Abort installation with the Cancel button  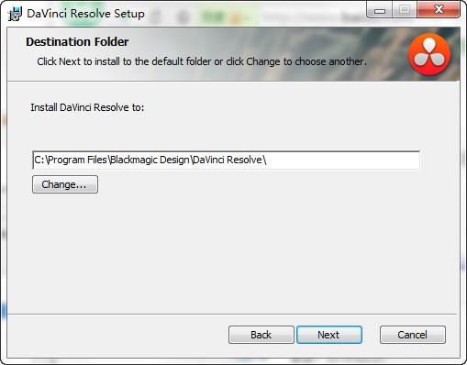(x=413, y=335)
